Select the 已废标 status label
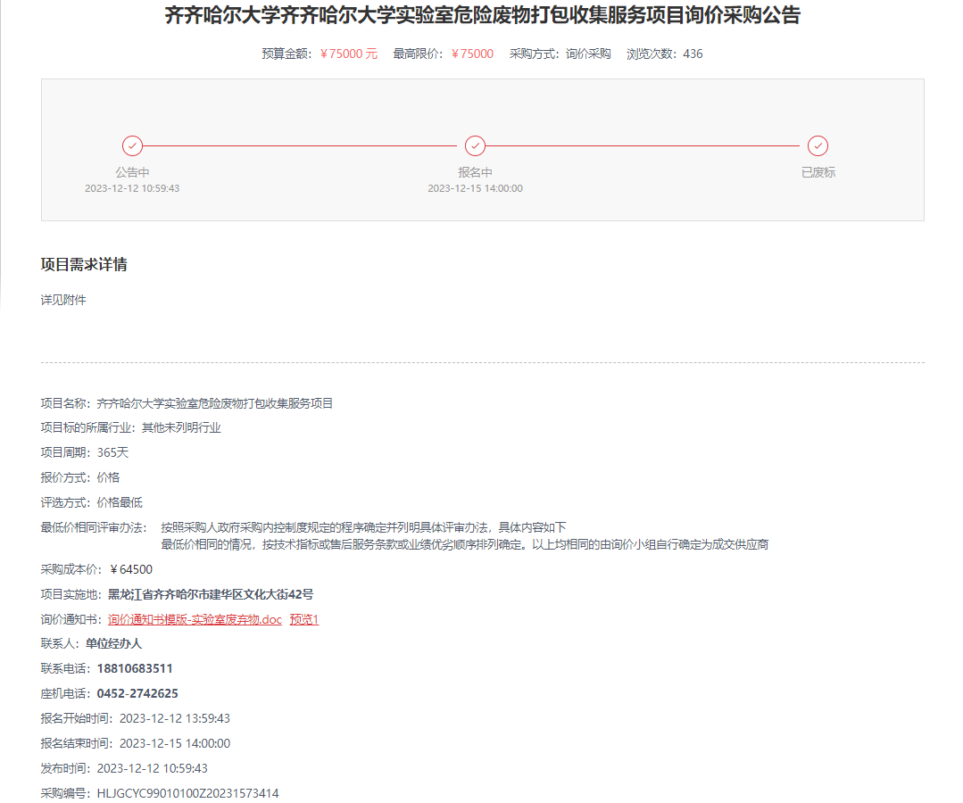Image resolution: width=963 pixels, height=803 pixels. tap(818, 172)
